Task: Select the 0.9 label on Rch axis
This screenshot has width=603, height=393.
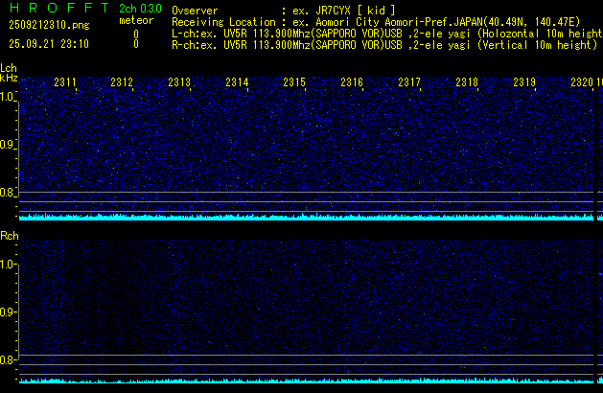Action: click(x=9, y=312)
